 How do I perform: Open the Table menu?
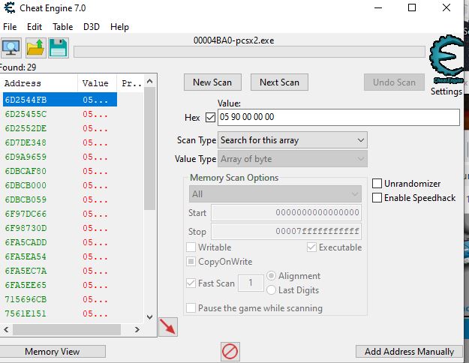[x=62, y=27]
